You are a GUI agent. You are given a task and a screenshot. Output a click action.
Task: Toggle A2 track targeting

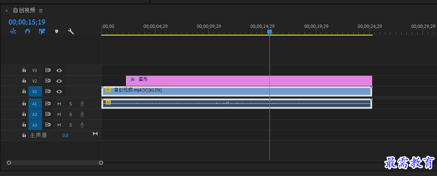[35, 114]
